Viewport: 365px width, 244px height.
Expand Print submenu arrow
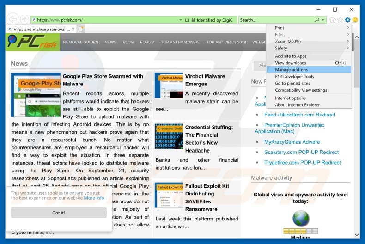click(348, 27)
